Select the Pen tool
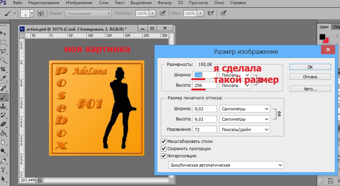 3,161
